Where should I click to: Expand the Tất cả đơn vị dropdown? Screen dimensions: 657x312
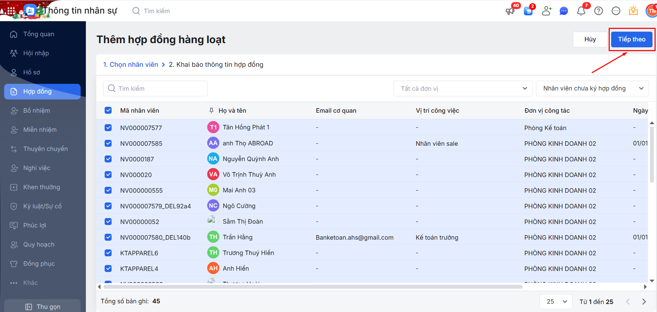462,89
